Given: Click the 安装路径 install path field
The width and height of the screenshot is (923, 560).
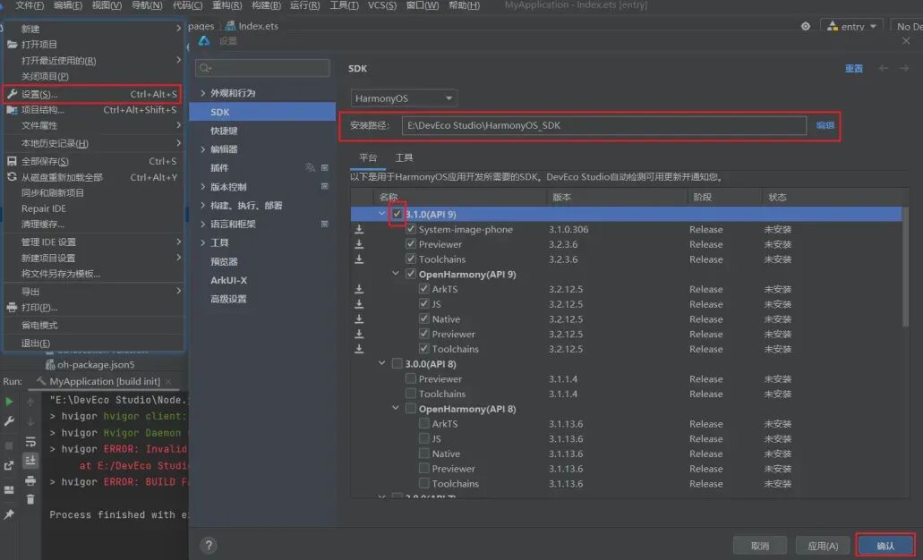Looking at the screenshot, I should (604, 125).
